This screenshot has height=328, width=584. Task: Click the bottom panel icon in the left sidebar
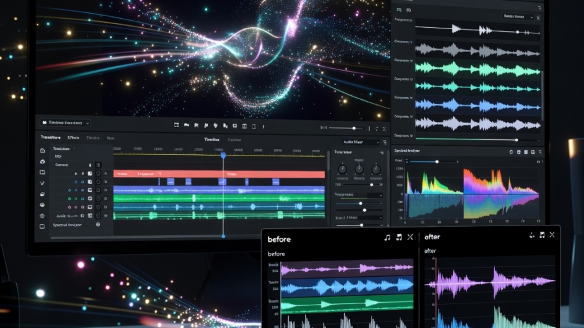[42, 226]
